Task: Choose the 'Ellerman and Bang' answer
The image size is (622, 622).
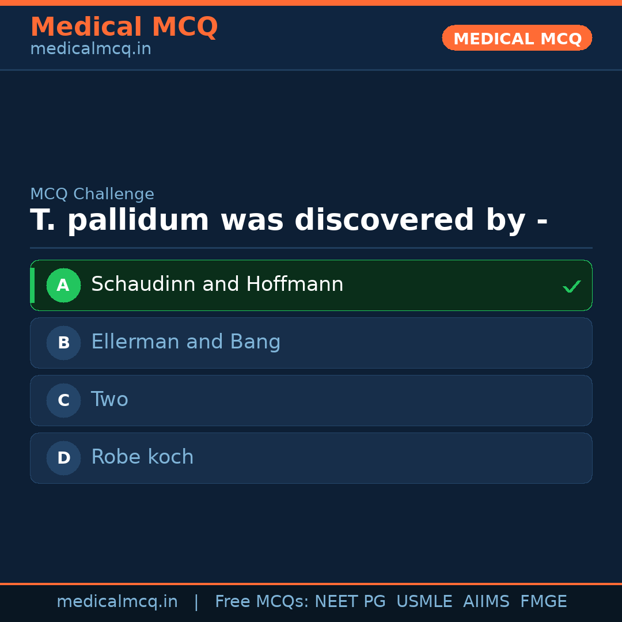Action: [185, 342]
